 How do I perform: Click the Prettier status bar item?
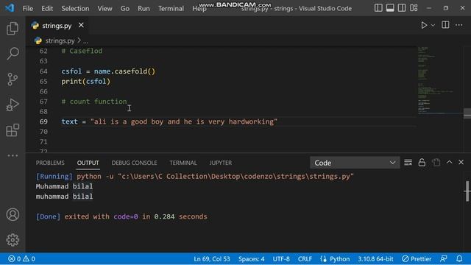click(x=417, y=258)
